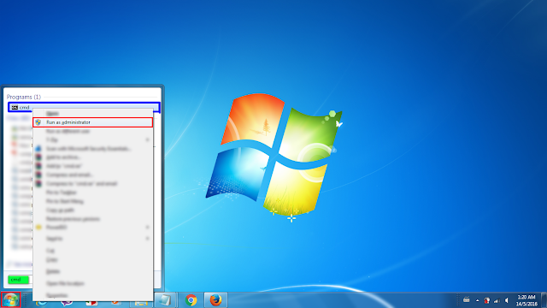Open the Windows Start button
The width and height of the screenshot is (547, 308).
(x=11, y=299)
